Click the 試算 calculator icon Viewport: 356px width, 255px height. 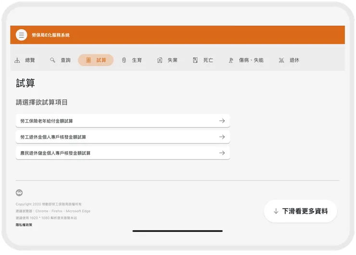tap(89, 60)
